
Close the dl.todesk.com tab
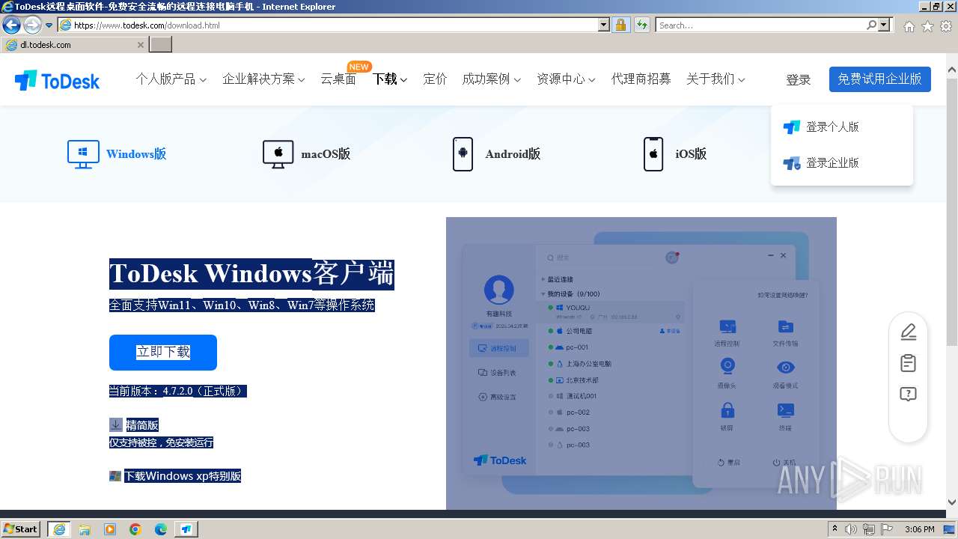140,45
